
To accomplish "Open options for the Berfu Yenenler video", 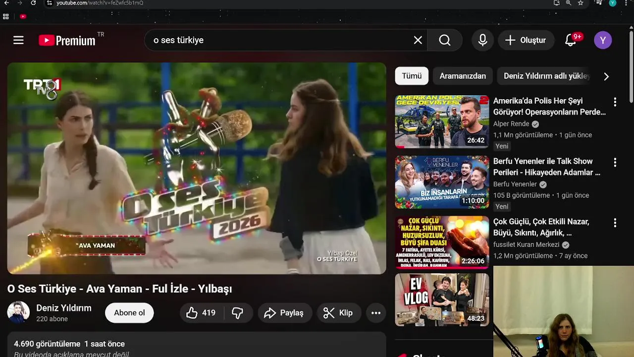I will coord(615,163).
